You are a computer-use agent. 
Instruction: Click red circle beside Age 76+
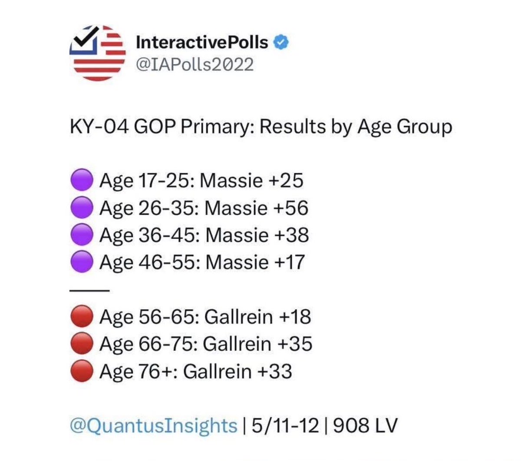(x=82, y=371)
